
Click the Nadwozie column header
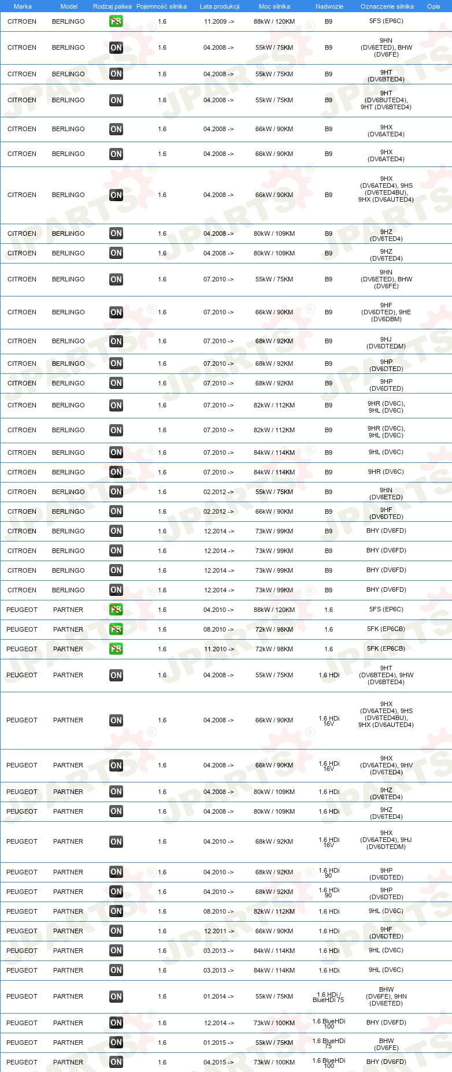tap(329, 6)
